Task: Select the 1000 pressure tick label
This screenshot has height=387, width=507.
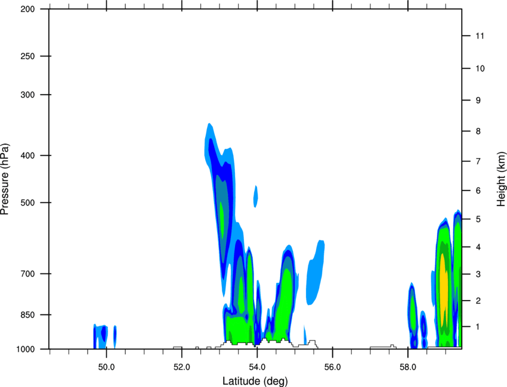Action: point(25,349)
